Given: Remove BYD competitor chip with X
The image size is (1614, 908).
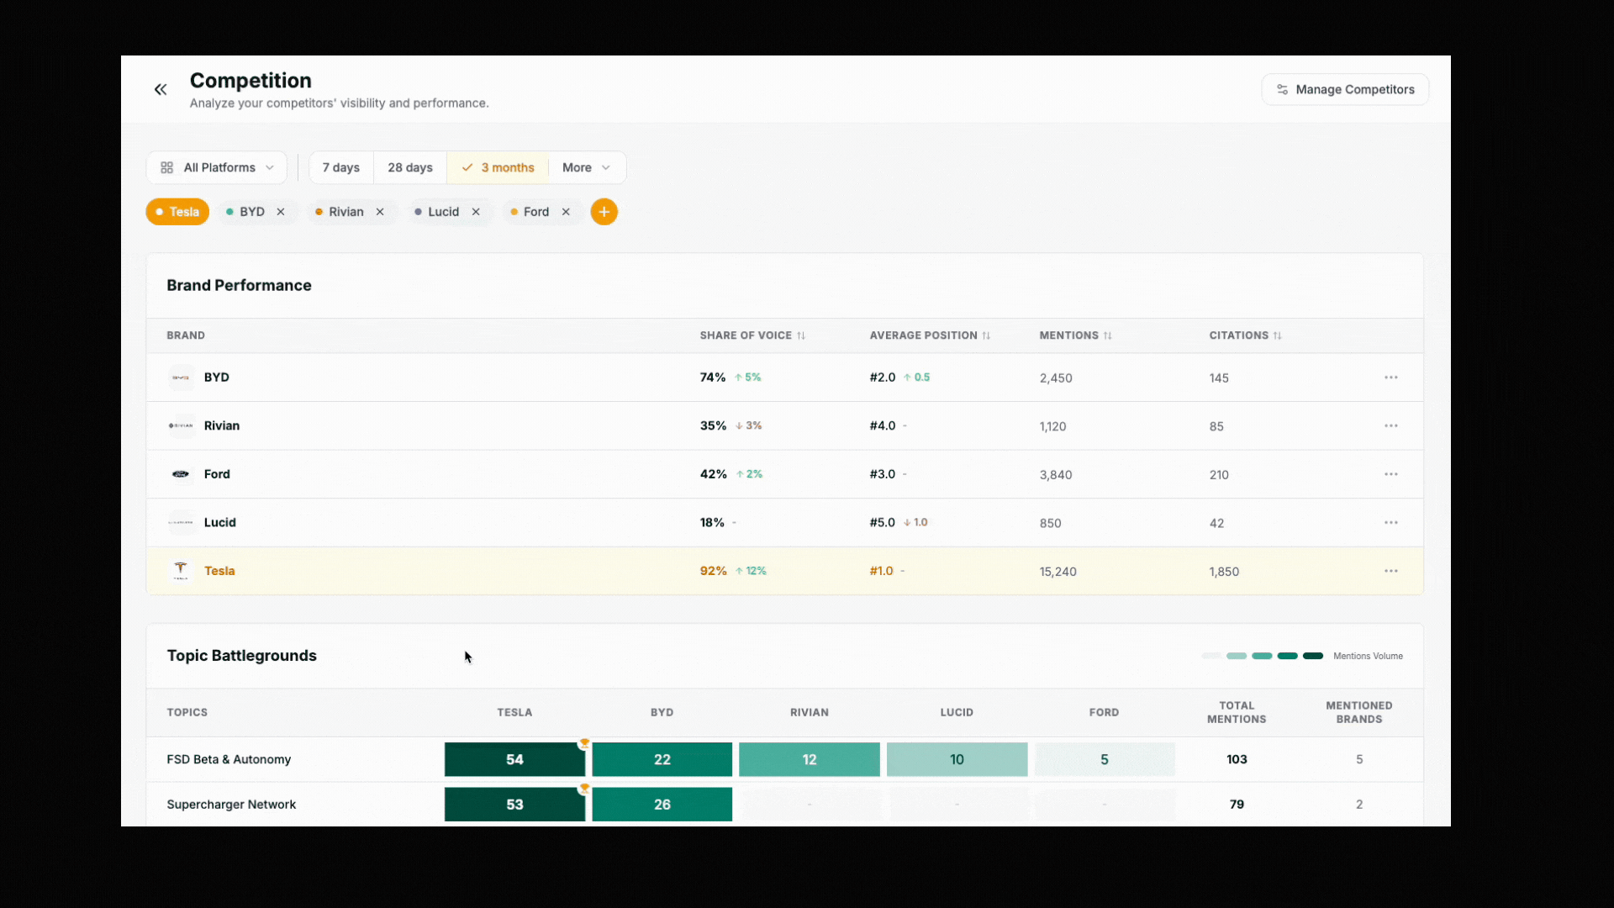Looking at the screenshot, I should pyautogui.click(x=281, y=212).
